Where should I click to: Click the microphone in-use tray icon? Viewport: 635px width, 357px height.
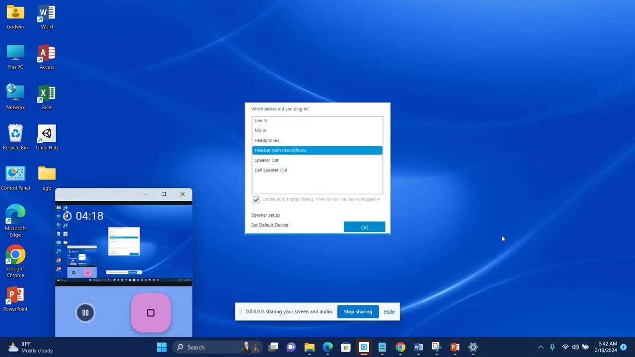click(552, 347)
